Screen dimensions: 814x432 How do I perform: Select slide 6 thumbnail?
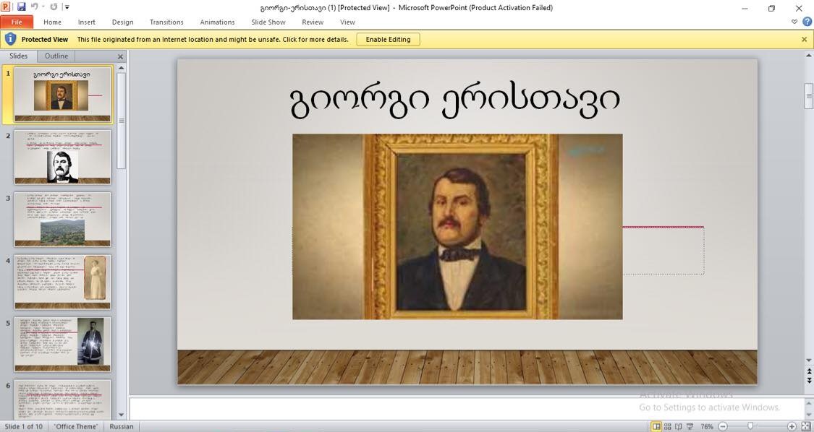click(62, 399)
